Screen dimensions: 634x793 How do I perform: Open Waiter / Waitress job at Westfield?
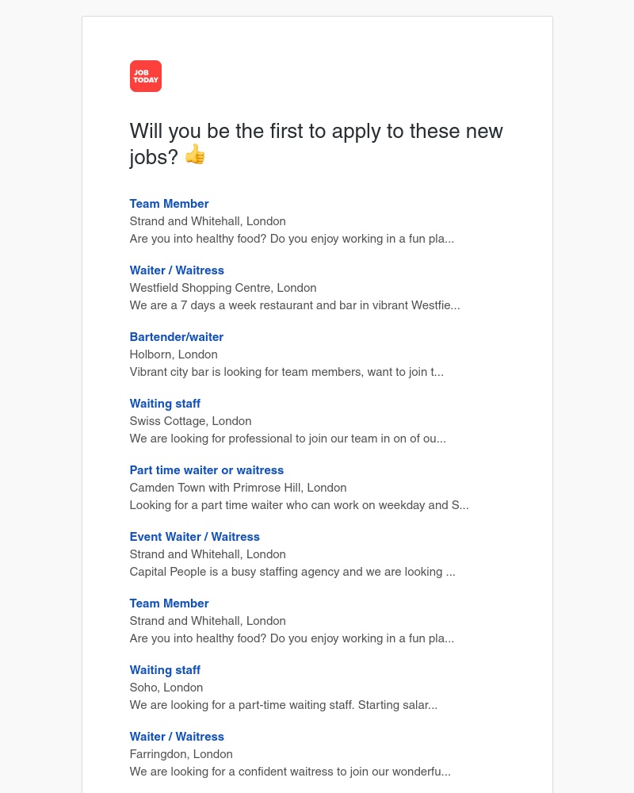click(177, 270)
